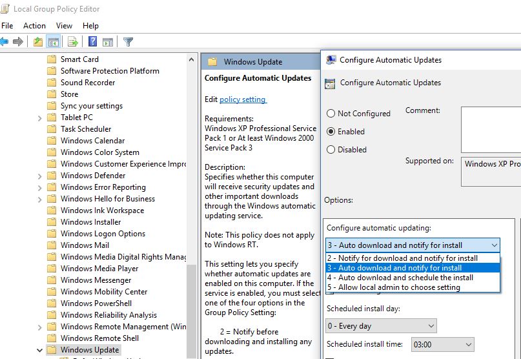Select Windows Color System tree item

pyautogui.click(x=99, y=152)
